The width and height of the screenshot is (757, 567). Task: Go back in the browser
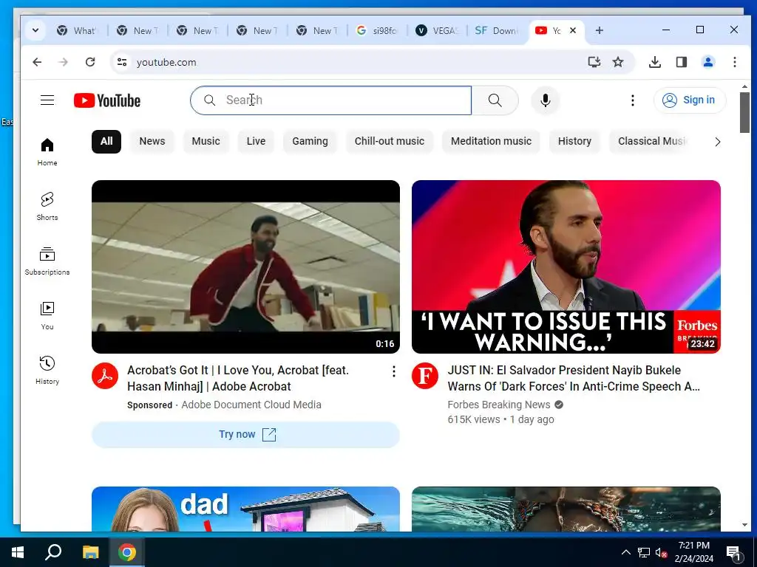(x=37, y=62)
